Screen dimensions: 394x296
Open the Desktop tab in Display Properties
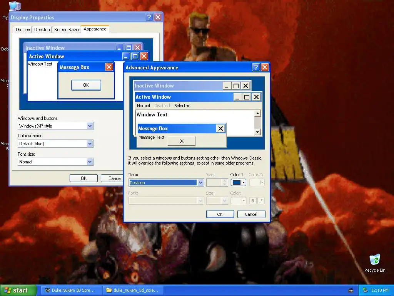pyautogui.click(x=42, y=30)
